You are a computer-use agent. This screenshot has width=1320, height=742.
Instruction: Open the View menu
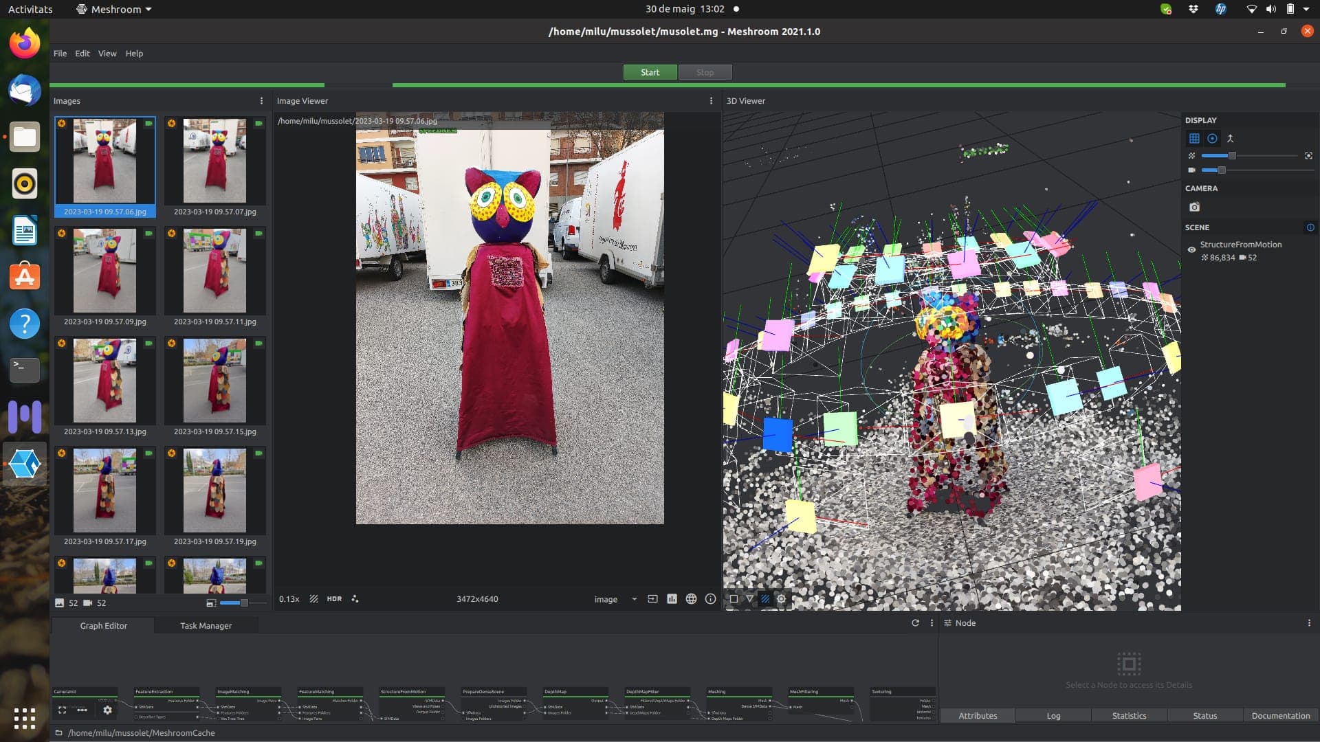tap(107, 54)
